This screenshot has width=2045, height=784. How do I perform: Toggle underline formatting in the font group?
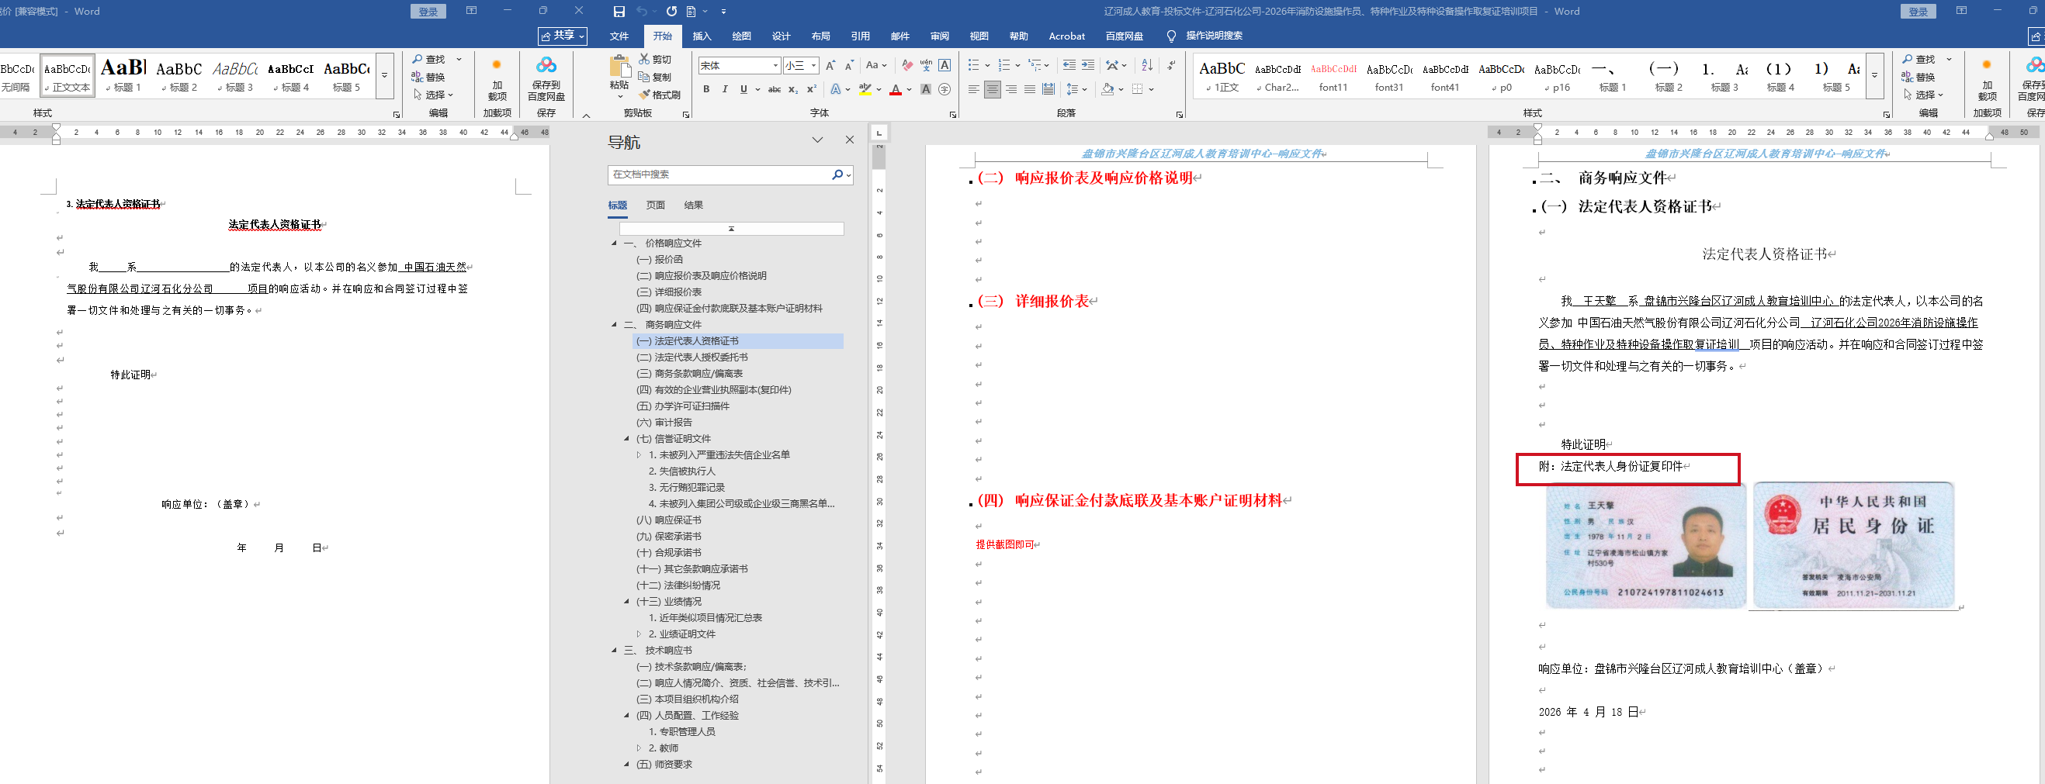click(x=743, y=90)
